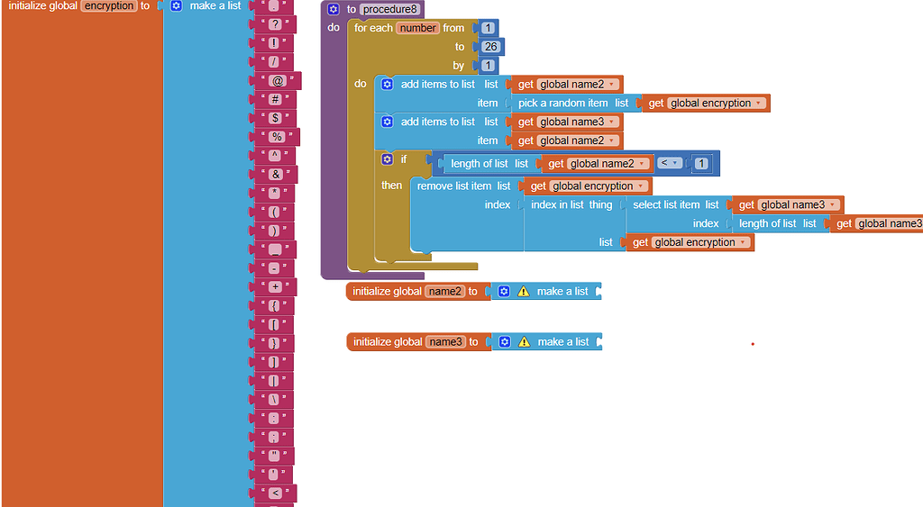
Task: Open dropdown of get global encryption in remove list item
Action: [x=642, y=186]
